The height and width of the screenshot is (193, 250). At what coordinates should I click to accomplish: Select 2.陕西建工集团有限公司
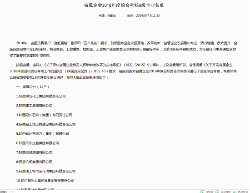(34, 106)
